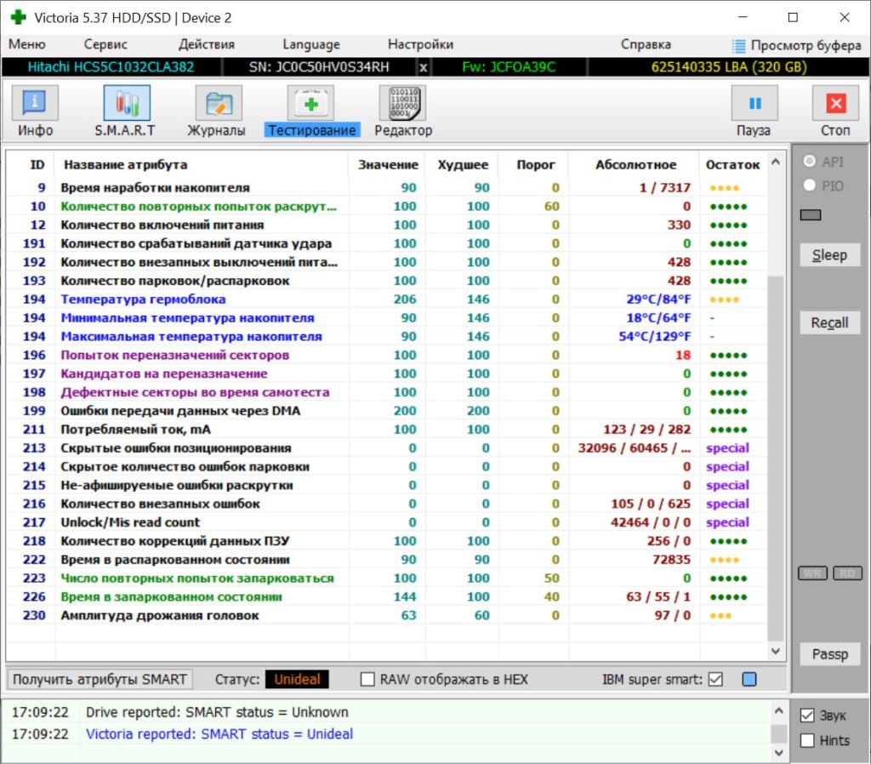Open the Настройки menu
Screen dimensions: 871x764
click(420, 44)
